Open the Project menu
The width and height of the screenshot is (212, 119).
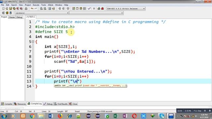pyautogui.click(x=28, y=5)
